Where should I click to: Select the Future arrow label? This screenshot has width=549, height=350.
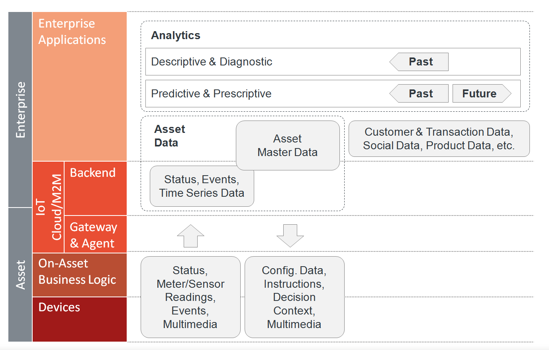pyautogui.click(x=482, y=93)
